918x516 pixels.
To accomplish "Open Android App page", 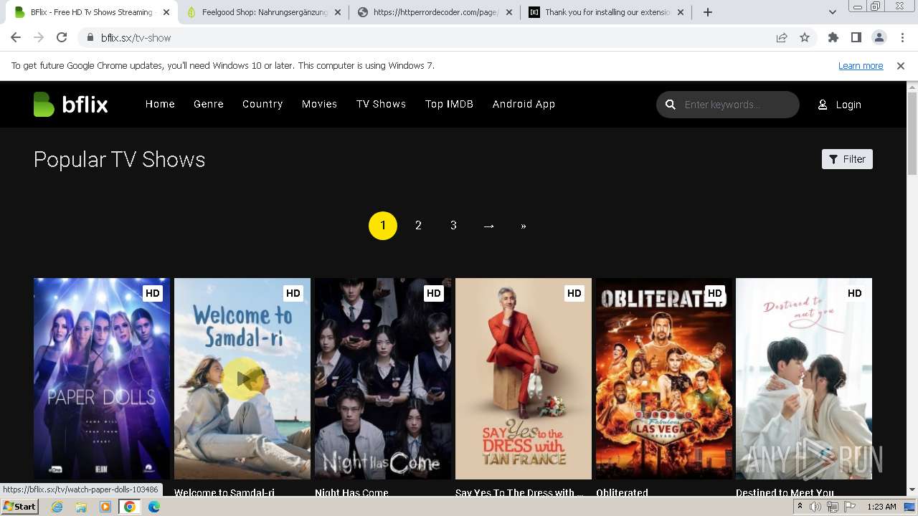I will [524, 104].
